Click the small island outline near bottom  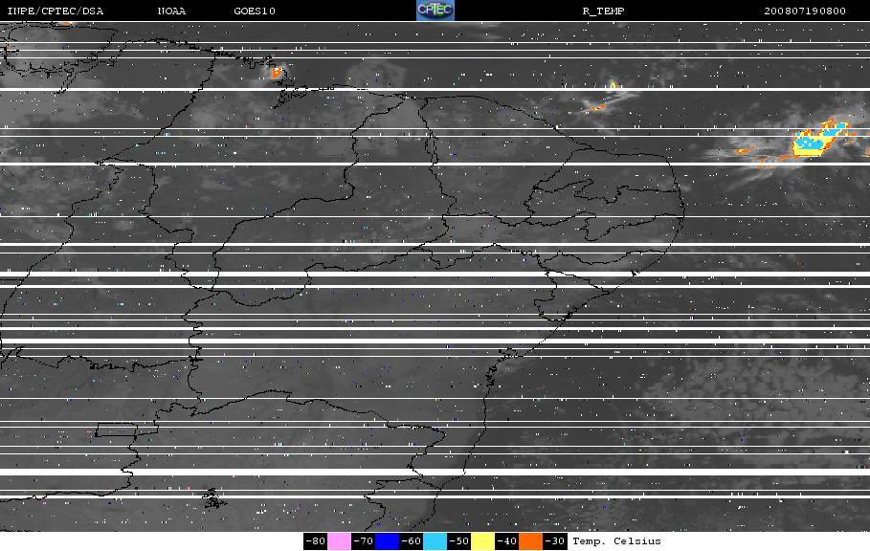pos(213,498)
